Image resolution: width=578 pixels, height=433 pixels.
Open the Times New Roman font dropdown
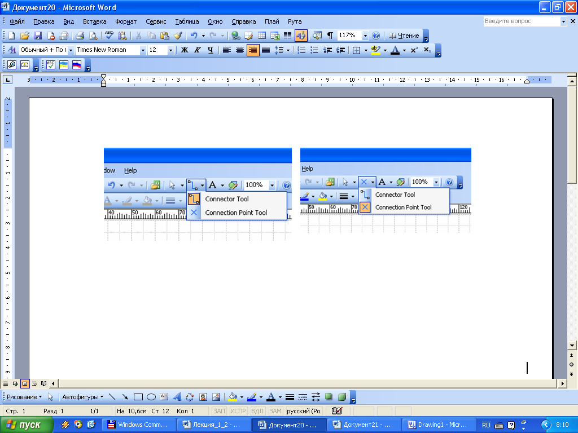[143, 50]
